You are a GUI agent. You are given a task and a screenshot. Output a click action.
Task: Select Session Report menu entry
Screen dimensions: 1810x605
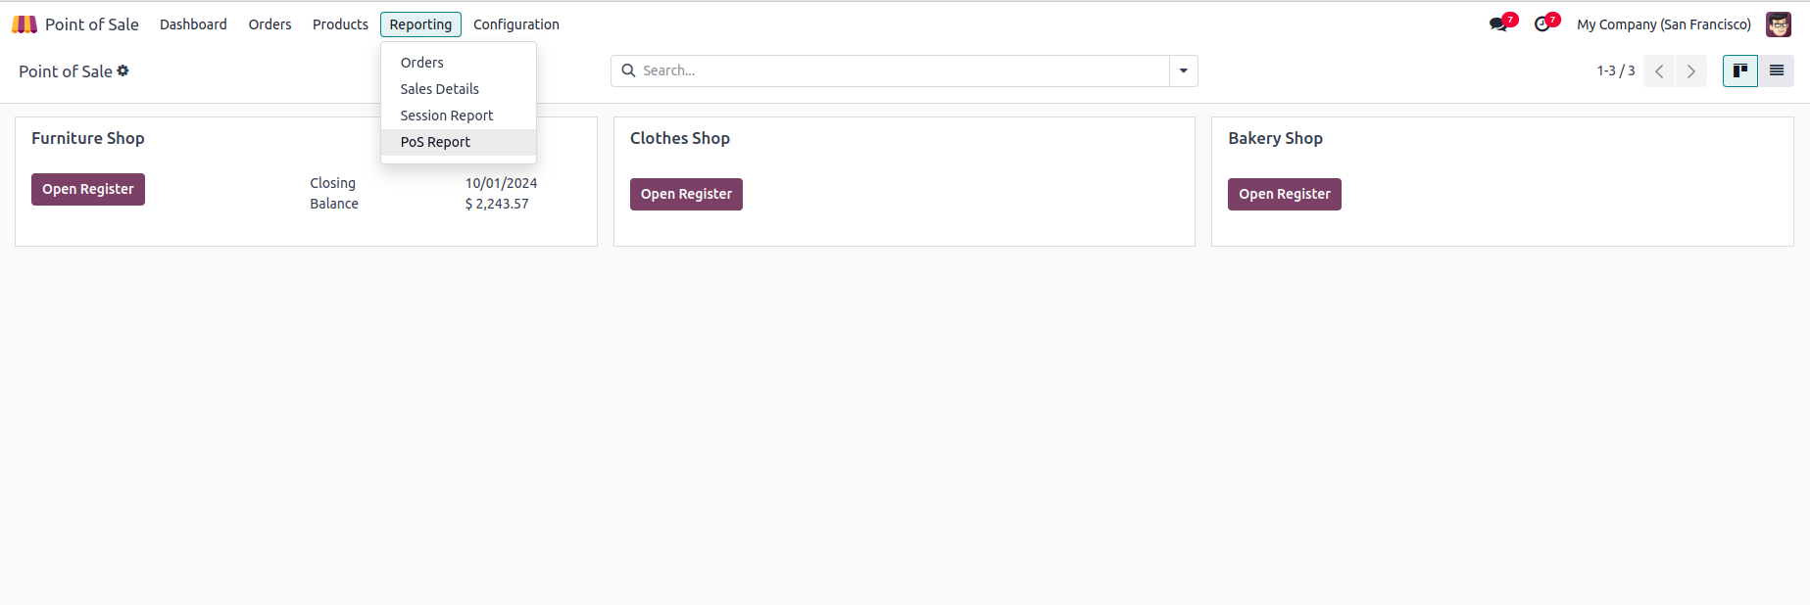tap(446, 116)
